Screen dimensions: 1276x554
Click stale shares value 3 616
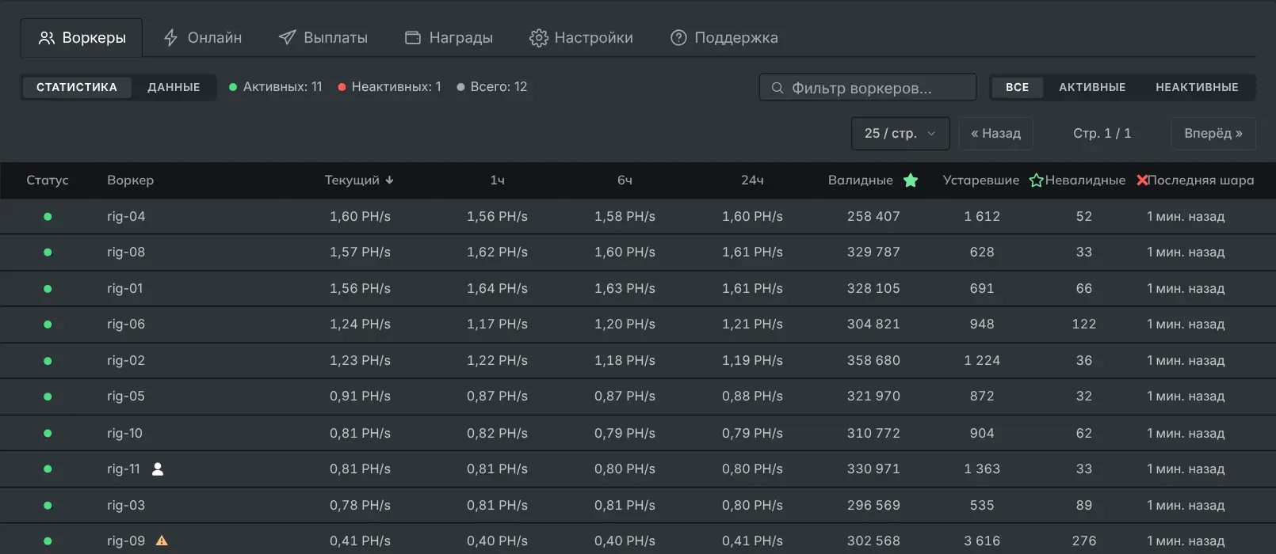982,541
